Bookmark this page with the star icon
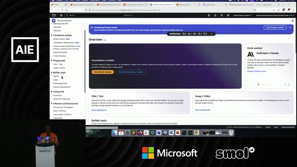The width and height of the screenshot is (297, 167). (x=255, y=10)
